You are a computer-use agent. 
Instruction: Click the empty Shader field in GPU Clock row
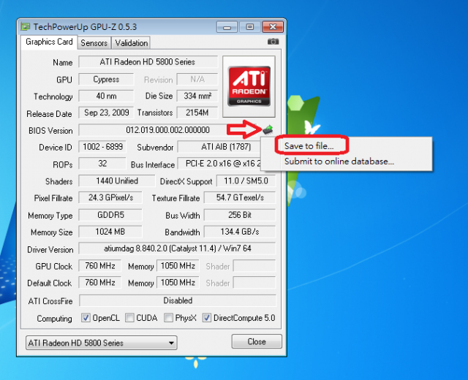[x=254, y=265]
